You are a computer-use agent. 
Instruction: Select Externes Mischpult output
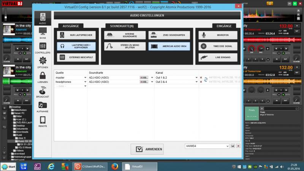[76, 57]
